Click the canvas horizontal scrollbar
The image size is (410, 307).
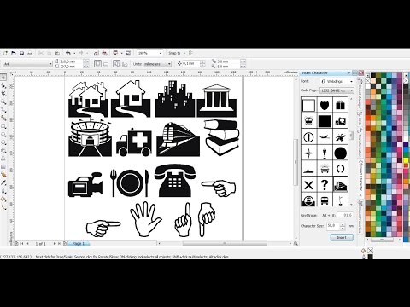point(225,244)
